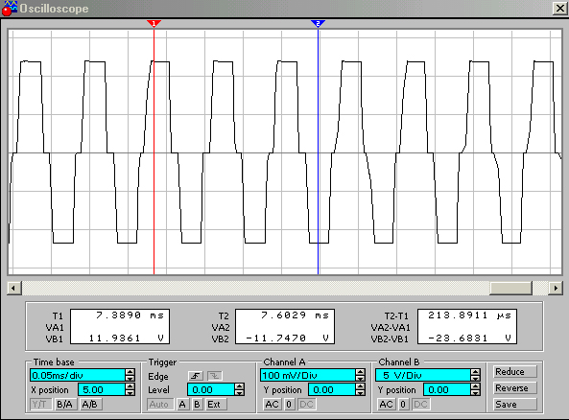
Task: Switch display mode to B/A
Action: (64, 404)
